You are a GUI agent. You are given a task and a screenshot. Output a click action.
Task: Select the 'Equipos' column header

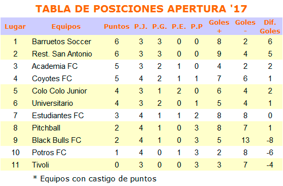point(66,27)
